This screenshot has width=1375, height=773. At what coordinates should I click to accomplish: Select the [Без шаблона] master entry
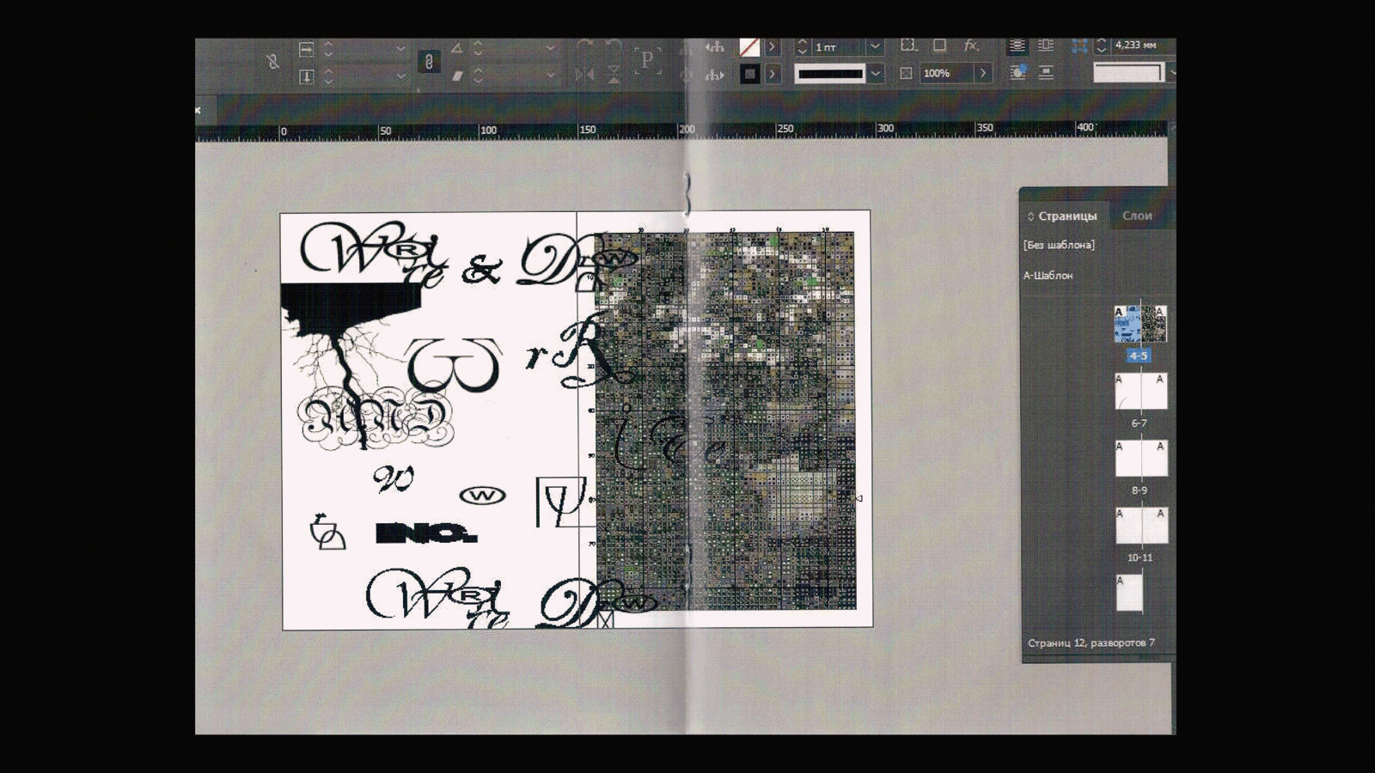[1059, 245]
